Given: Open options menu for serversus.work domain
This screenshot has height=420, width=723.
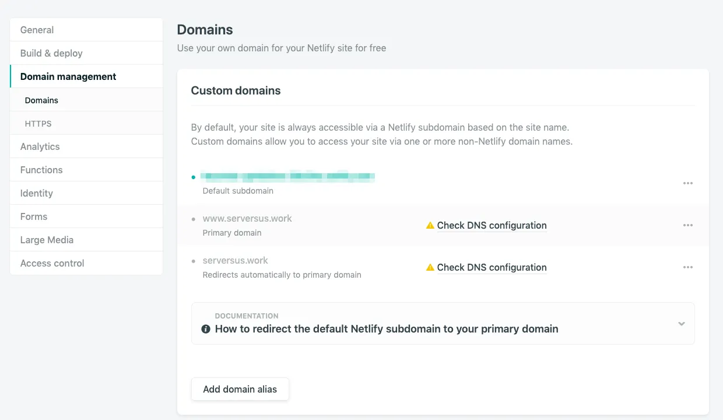Looking at the screenshot, I should click(688, 267).
